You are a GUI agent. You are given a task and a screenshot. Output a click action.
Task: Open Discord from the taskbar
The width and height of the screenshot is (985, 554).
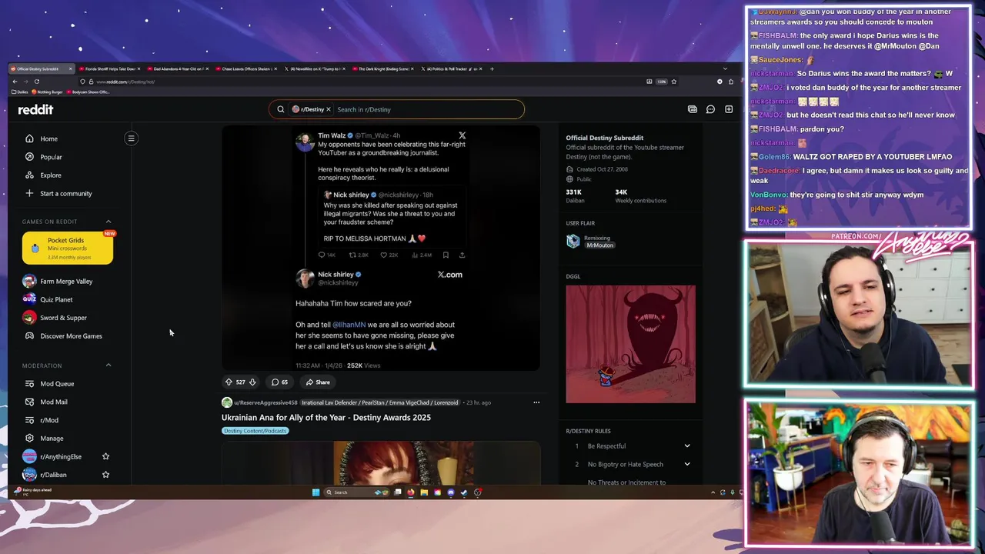tap(451, 492)
